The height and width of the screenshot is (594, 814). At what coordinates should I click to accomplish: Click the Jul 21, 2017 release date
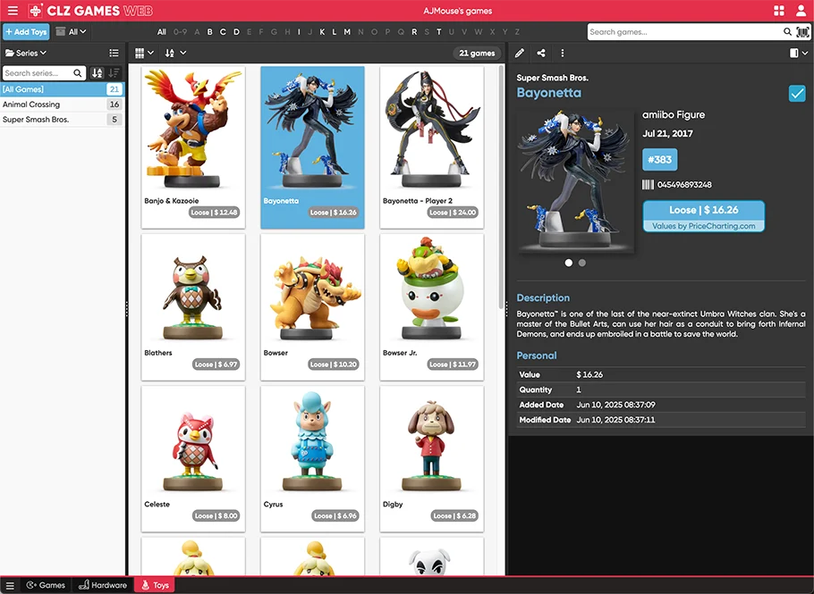667,134
